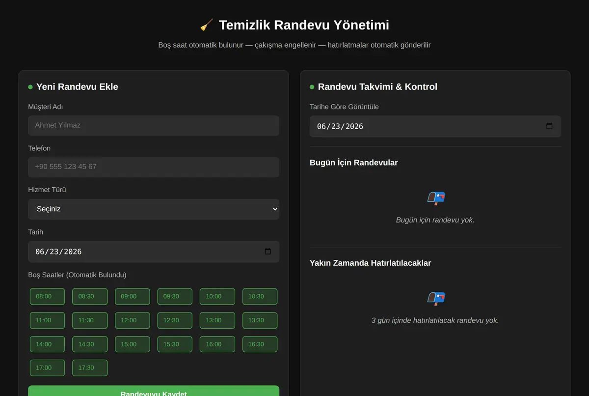This screenshot has height=396, width=589.
Task: Click the Telefon input field
Action: point(154,167)
